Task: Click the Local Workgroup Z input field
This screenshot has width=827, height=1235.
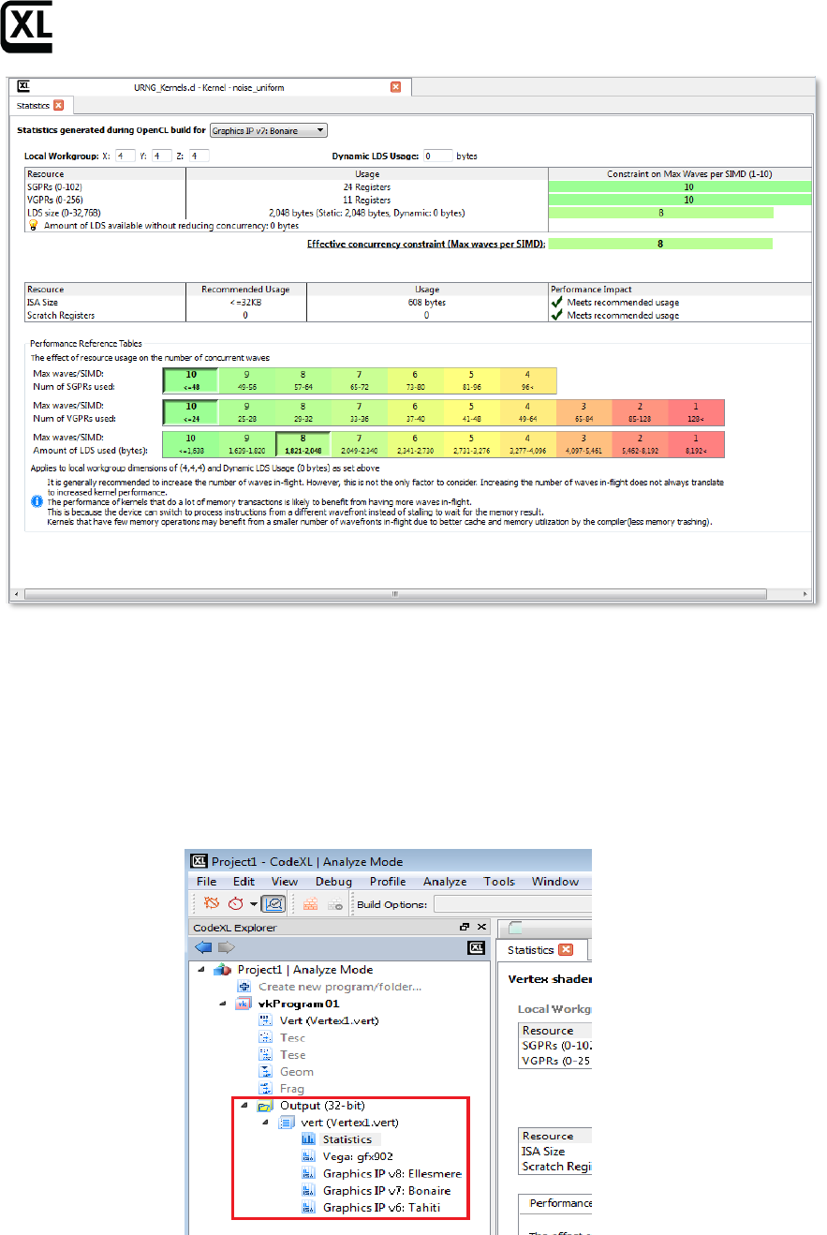Action: click(199, 156)
